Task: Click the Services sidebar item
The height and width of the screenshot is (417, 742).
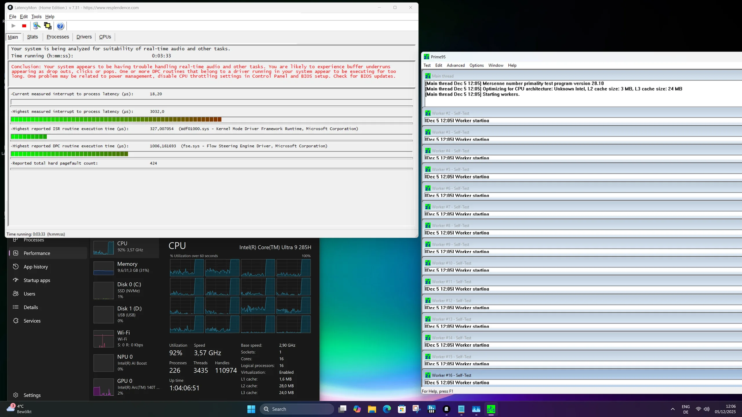Action: 32,321
